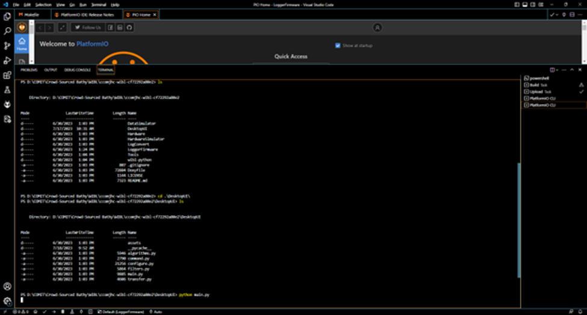Open the File menu

(16, 5)
